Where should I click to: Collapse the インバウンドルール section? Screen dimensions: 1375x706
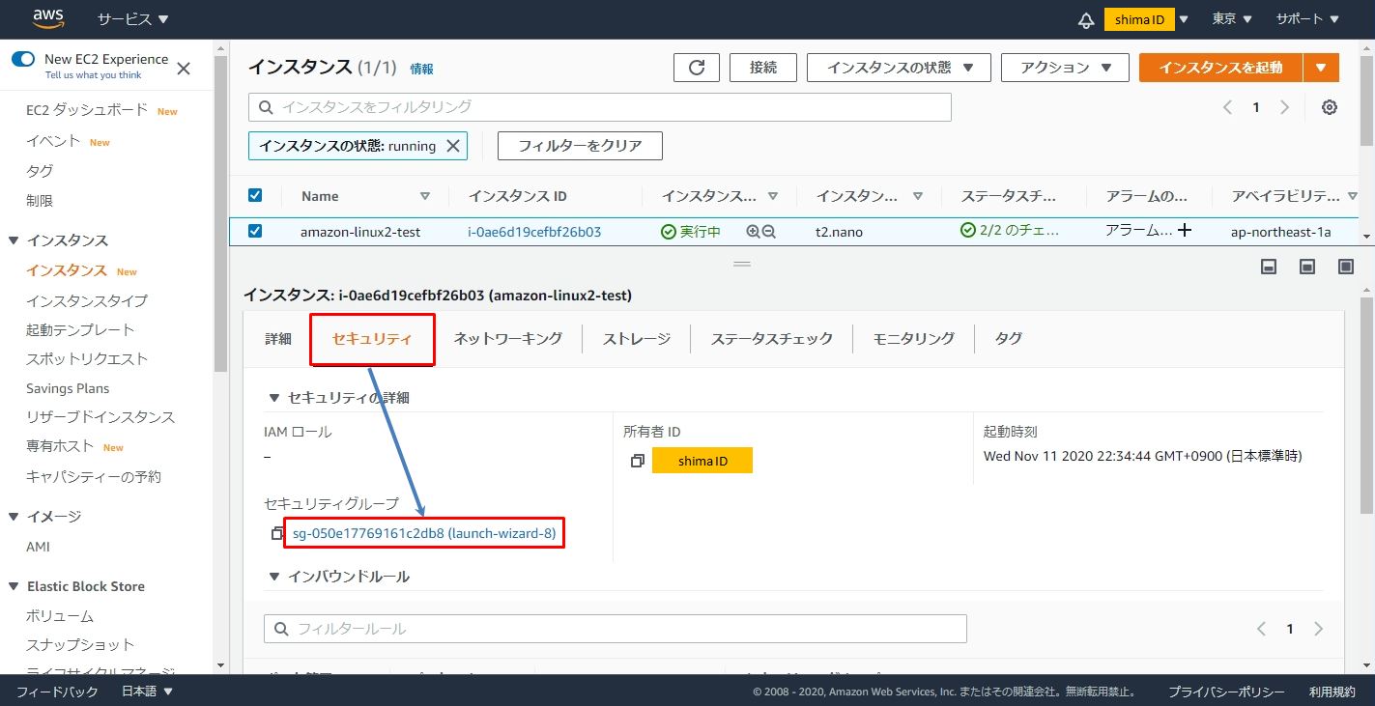(274, 577)
